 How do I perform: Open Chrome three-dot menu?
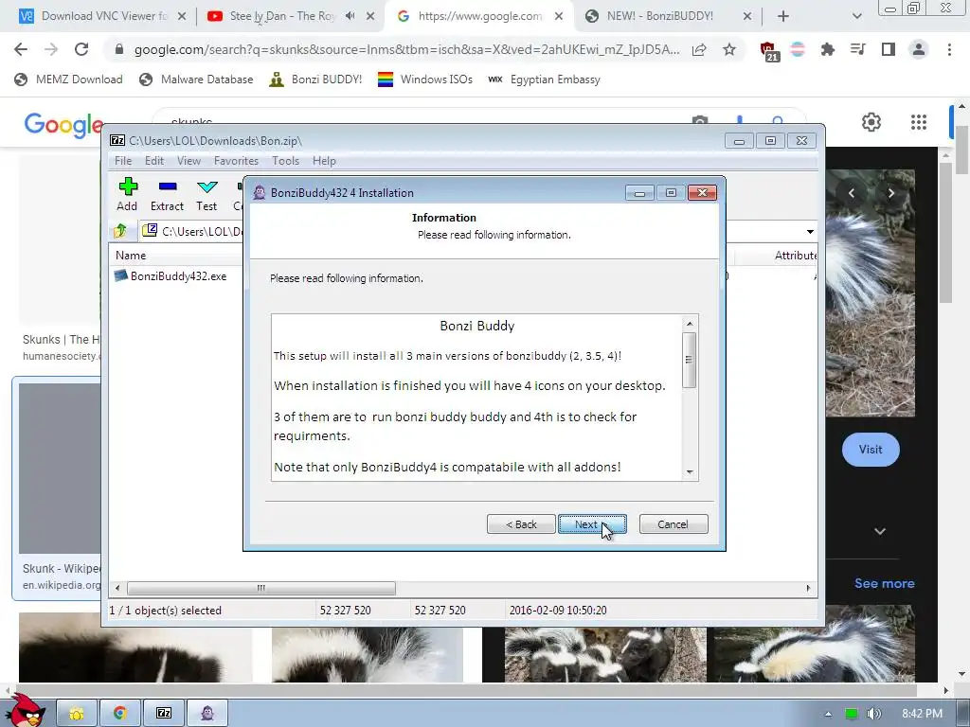point(949,49)
